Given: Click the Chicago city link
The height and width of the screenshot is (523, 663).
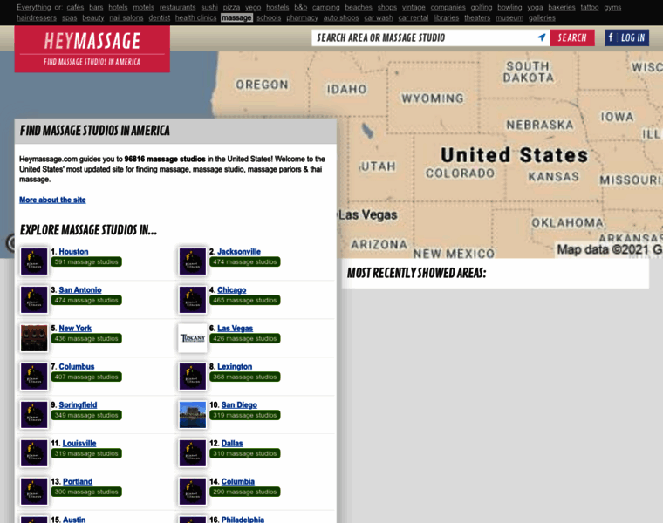Looking at the screenshot, I should point(231,290).
